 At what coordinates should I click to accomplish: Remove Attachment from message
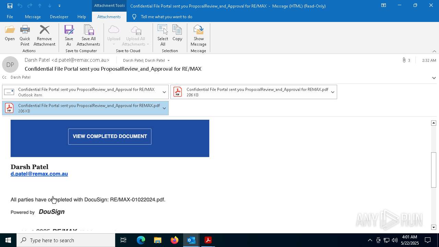44,36
